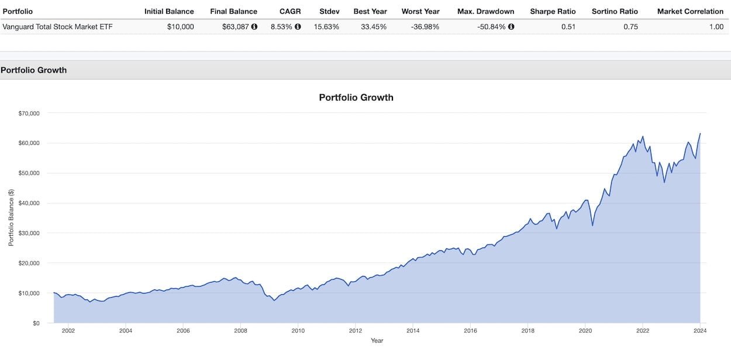Click the $70,000 label on the balance axis
This screenshot has height=348, width=731.
(x=29, y=113)
